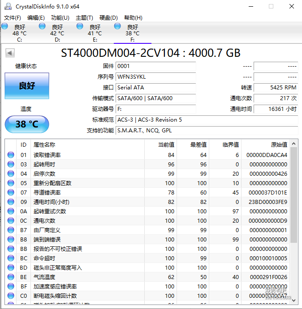Click the disk title ST4000DM004-2CV104
The width and height of the screenshot is (302, 309).
pyautogui.click(x=120, y=53)
